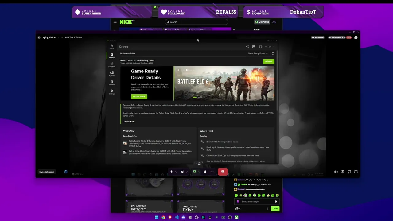Expand the screen share options arrow
Viewport: 393px width, 221px height.
tap(199, 172)
